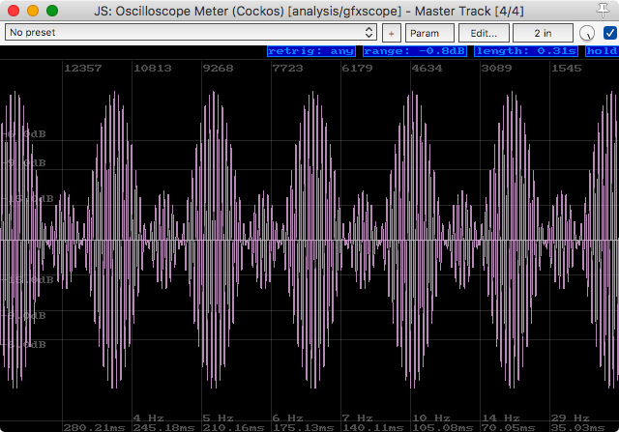This screenshot has height=432, width=619.
Task: Select the length: 0.31s control
Action: (526, 51)
